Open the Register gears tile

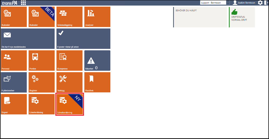[41, 82]
